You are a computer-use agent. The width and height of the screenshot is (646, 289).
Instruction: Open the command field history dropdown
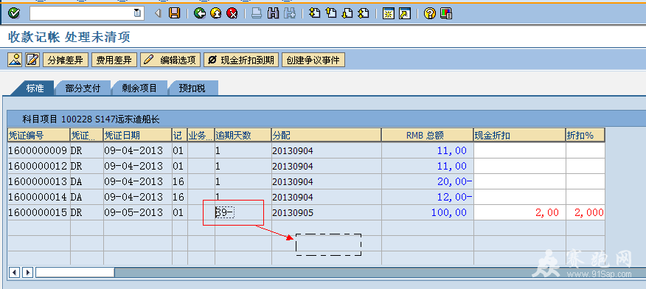137,13
